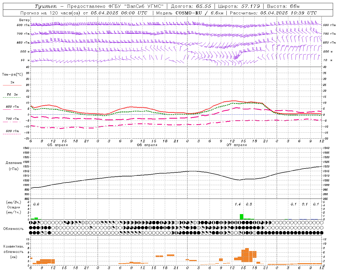
Task: Click the (км) unit under convective cloudiness
Action: pyautogui.click(x=14, y=257)
